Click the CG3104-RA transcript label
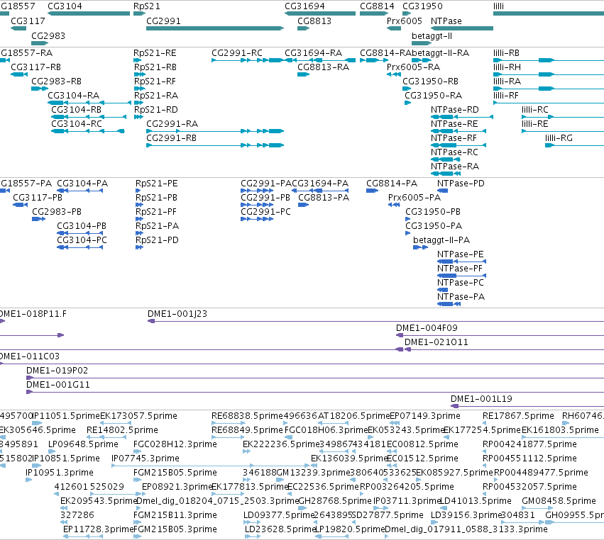The image size is (604, 540). (74, 96)
